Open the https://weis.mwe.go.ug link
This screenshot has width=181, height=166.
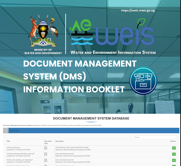138,11
